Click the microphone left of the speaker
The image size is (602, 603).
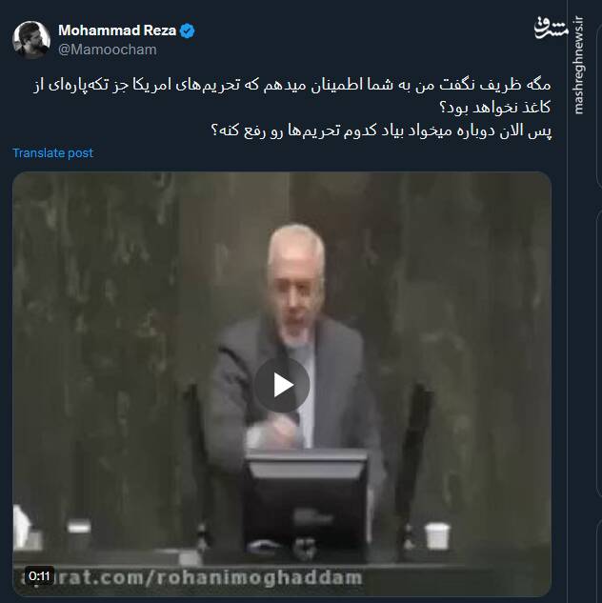tap(198, 461)
